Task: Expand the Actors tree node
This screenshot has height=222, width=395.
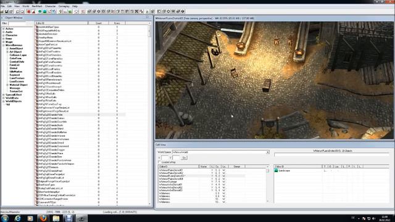Action: click(x=4, y=29)
